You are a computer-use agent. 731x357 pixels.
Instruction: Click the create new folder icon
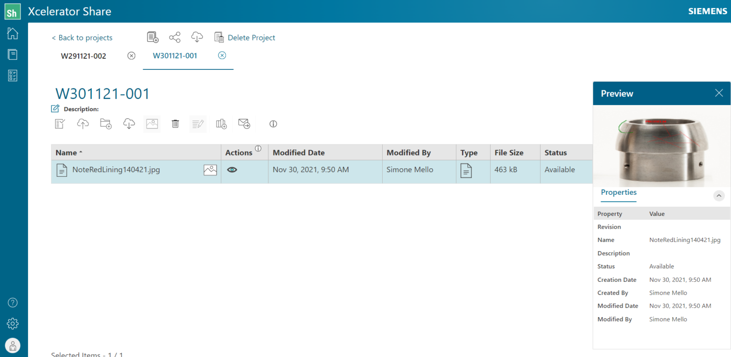tap(106, 124)
